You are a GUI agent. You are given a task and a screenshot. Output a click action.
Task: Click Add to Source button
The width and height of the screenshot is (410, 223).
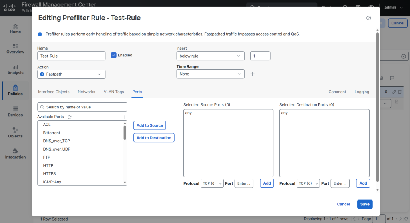coord(150,125)
